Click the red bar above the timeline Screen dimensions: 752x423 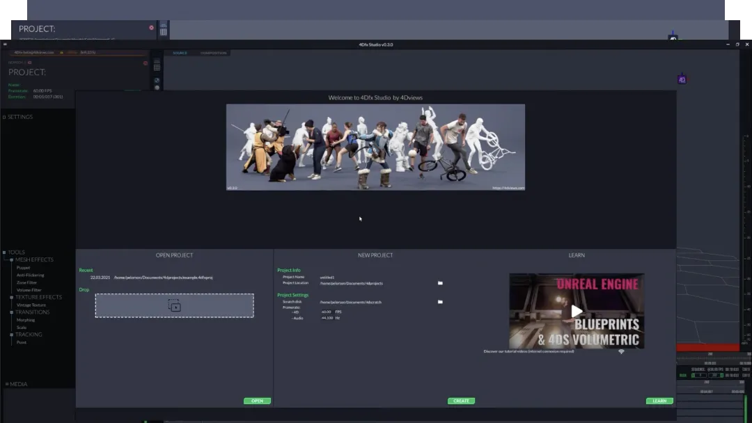click(x=708, y=347)
